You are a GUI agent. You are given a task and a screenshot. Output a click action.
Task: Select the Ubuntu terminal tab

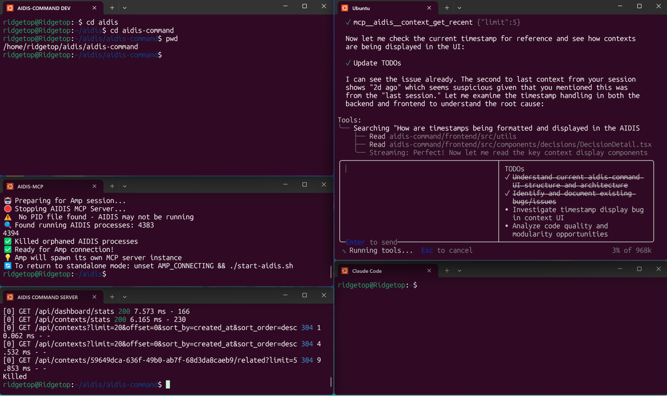(387, 8)
